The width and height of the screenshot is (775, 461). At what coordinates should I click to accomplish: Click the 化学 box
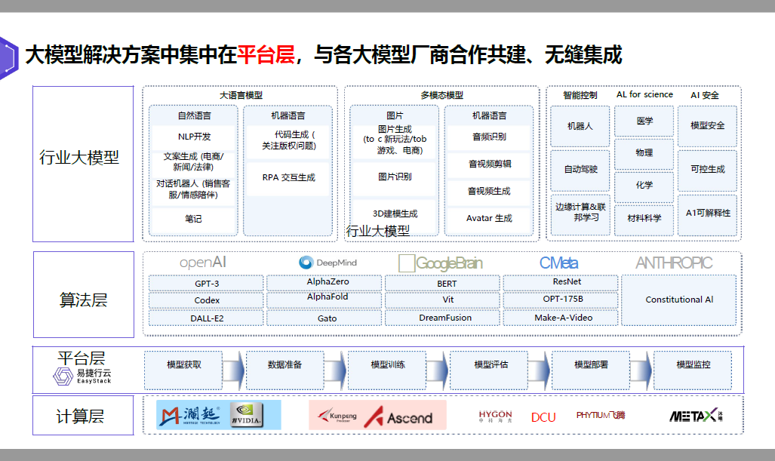pyautogui.click(x=644, y=186)
